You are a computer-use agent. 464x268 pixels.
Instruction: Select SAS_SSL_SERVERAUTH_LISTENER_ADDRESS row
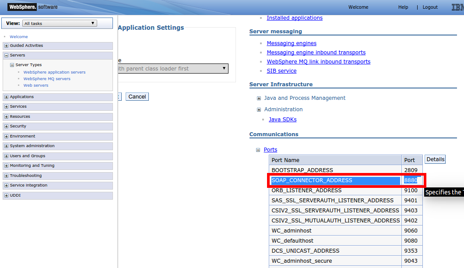tap(346, 200)
